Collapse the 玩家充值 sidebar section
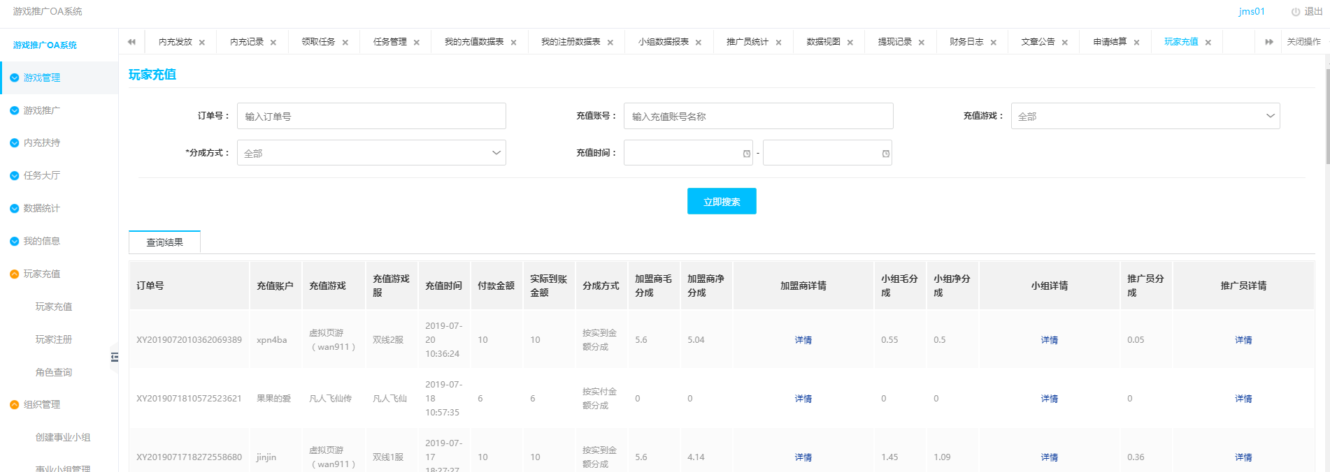This screenshot has width=1330, height=472. pos(42,274)
